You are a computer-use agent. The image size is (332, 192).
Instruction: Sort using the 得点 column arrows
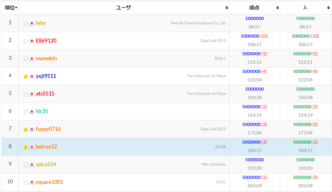[277, 8]
